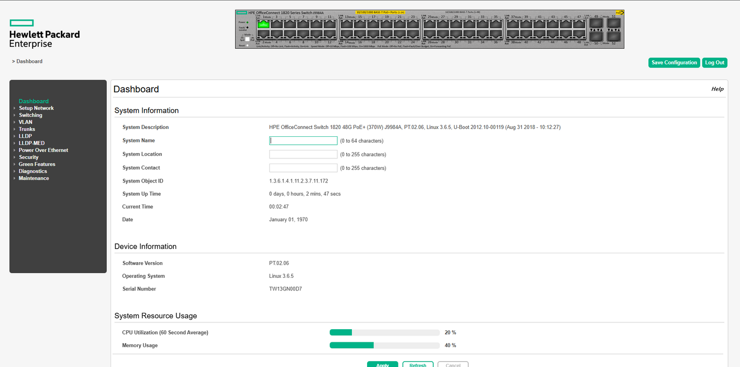Click the date January 01, 1970

pyautogui.click(x=289, y=220)
